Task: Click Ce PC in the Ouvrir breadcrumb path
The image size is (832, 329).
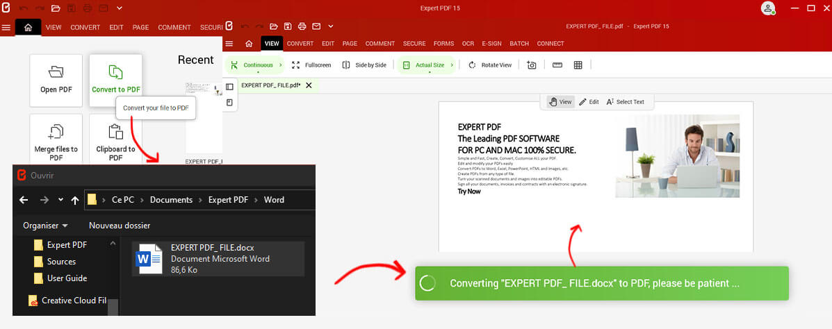Action: pos(122,200)
